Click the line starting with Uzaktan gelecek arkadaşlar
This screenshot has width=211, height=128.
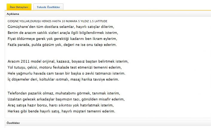66,99
